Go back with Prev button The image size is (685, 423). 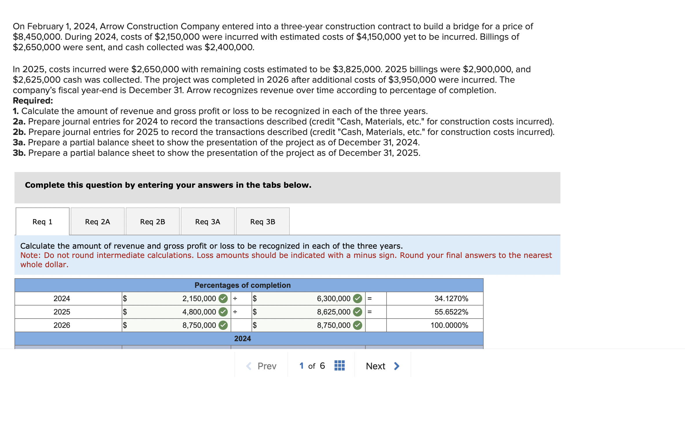click(x=267, y=366)
